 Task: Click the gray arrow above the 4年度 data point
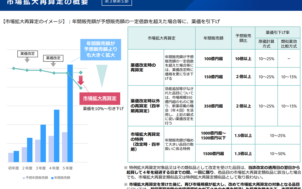pos(53,64)
